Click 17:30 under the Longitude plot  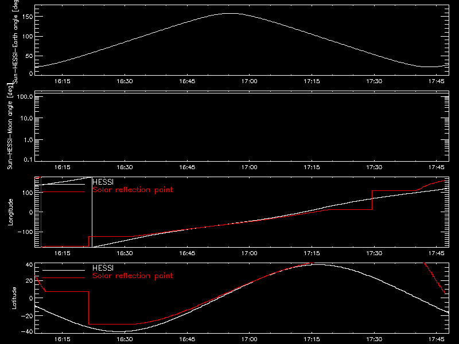[x=374, y=253]
